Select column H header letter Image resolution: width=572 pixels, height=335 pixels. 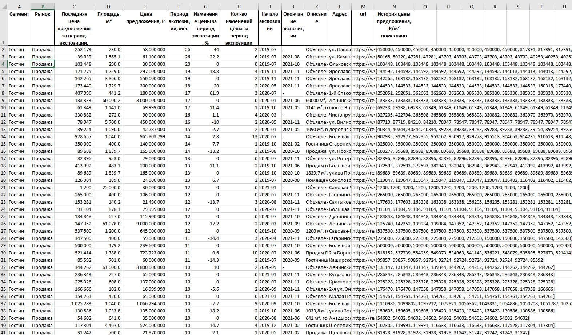[239, 7]
